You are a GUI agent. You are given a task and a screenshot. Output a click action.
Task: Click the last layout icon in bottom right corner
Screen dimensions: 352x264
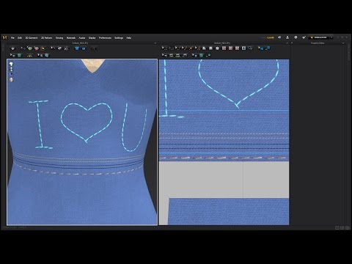pyautogui.click(x=348, y=228)
